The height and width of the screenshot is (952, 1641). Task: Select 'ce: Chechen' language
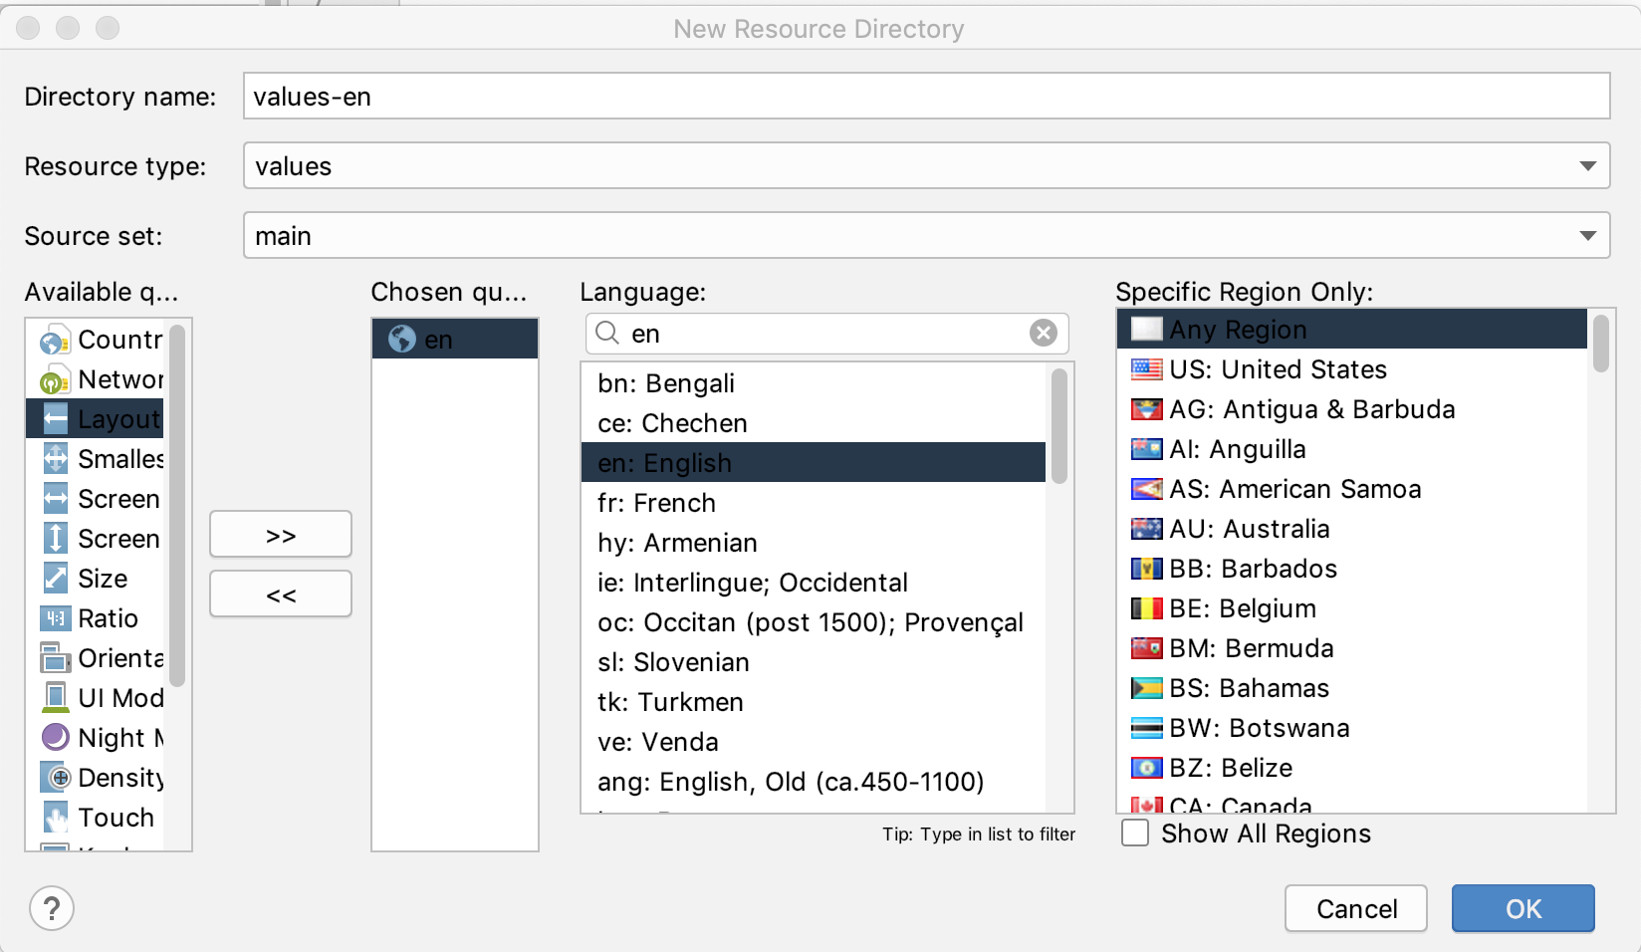coord(814,423)
